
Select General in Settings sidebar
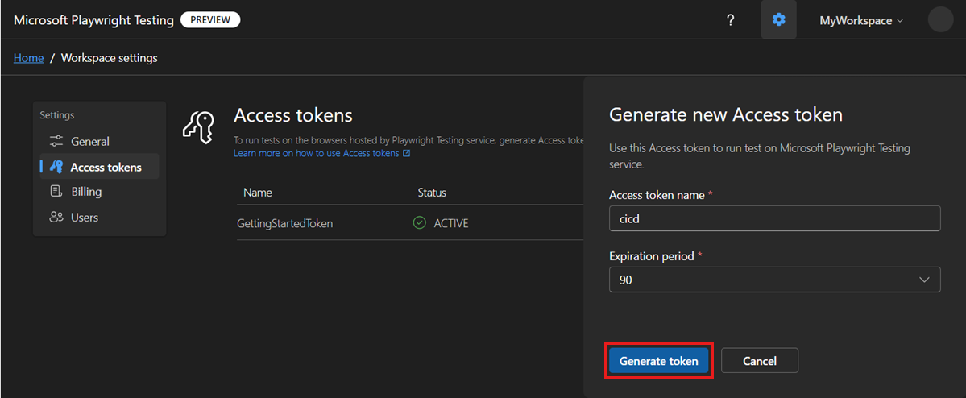(99, 141)
